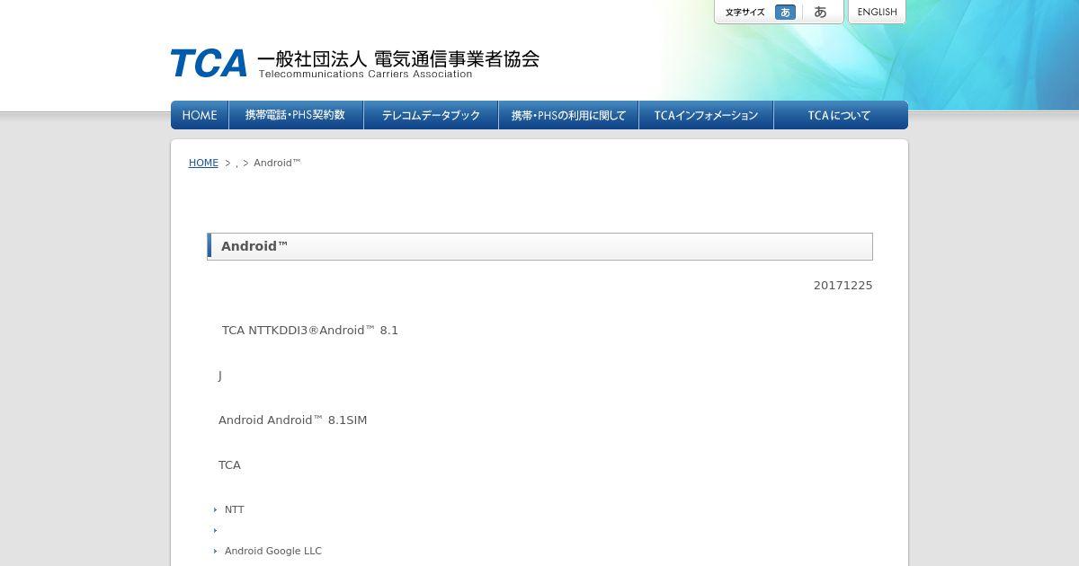1079x566 pixels.
Task: Click the TCA NTTKDDI3®Android™ 8.1 paragraph
Action: (x=310, y=330)
